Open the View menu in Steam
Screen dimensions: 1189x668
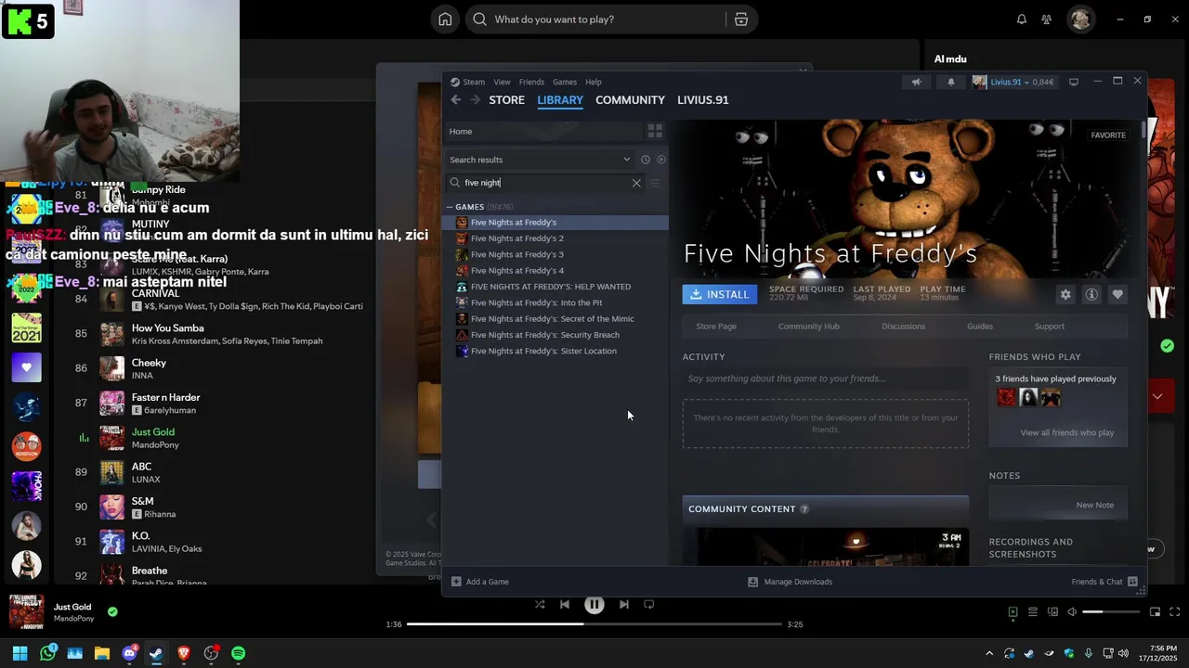point(502,83)
